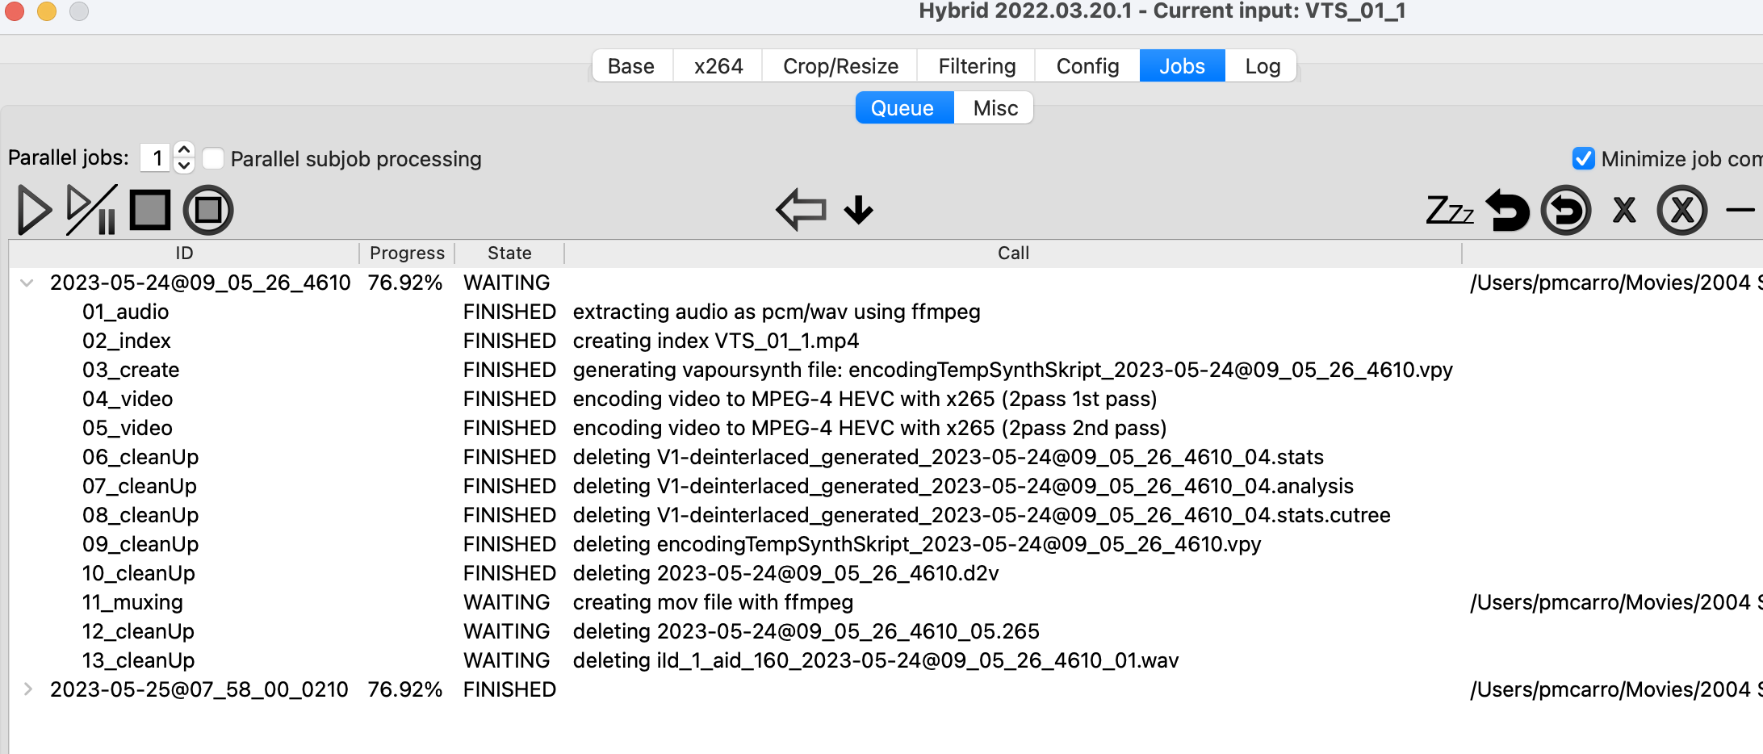Click the circled reset arrow icon

point(1566,210)
